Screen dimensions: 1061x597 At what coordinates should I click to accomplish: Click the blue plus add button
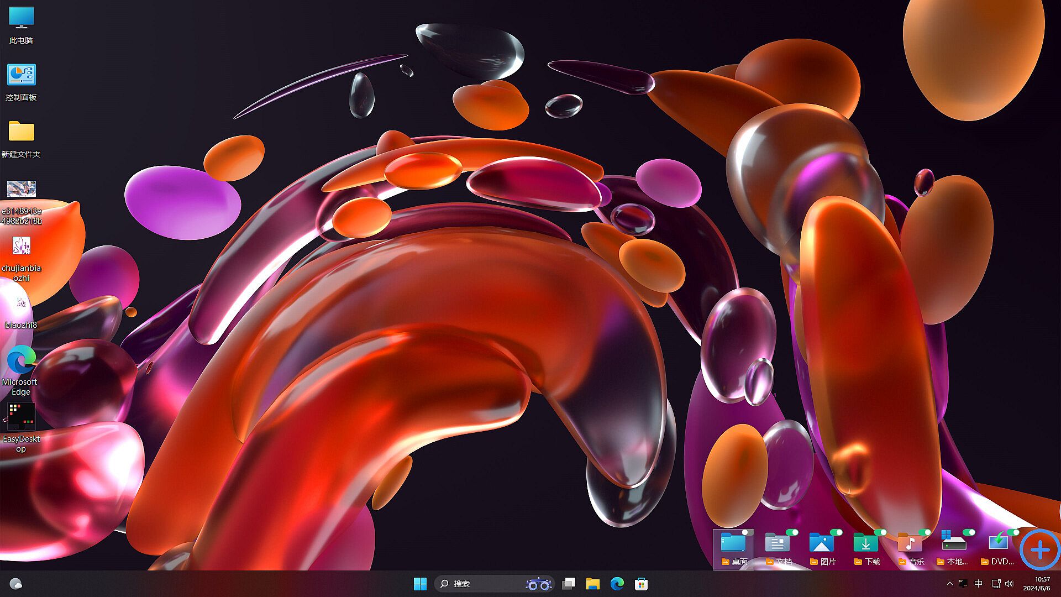[1040, 550]
